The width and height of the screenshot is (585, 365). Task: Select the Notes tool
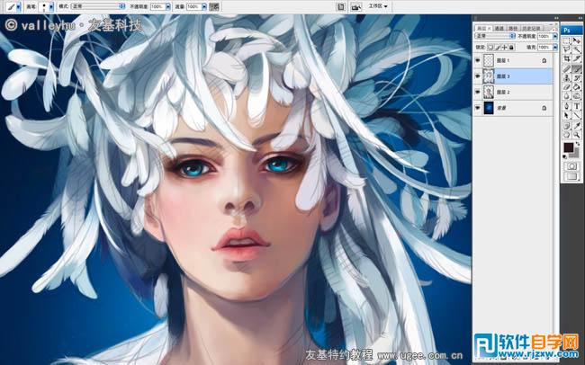click(566, 126)
